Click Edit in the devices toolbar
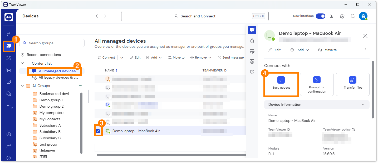378x163 pixels. tap(135, 57)
